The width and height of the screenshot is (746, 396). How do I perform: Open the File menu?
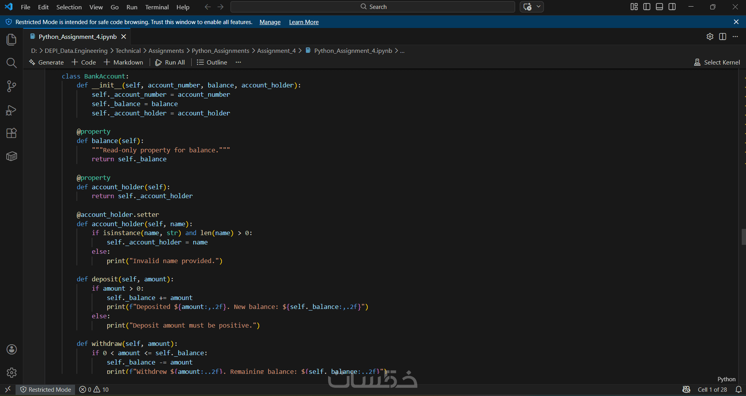(25, 7)
